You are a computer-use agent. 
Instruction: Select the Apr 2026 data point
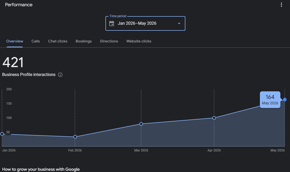tap(214, 118)
